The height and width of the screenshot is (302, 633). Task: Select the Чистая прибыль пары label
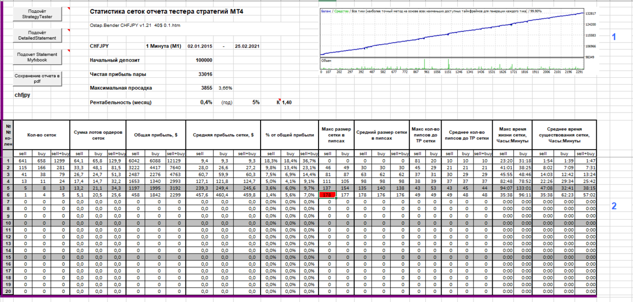coord(118,74)
